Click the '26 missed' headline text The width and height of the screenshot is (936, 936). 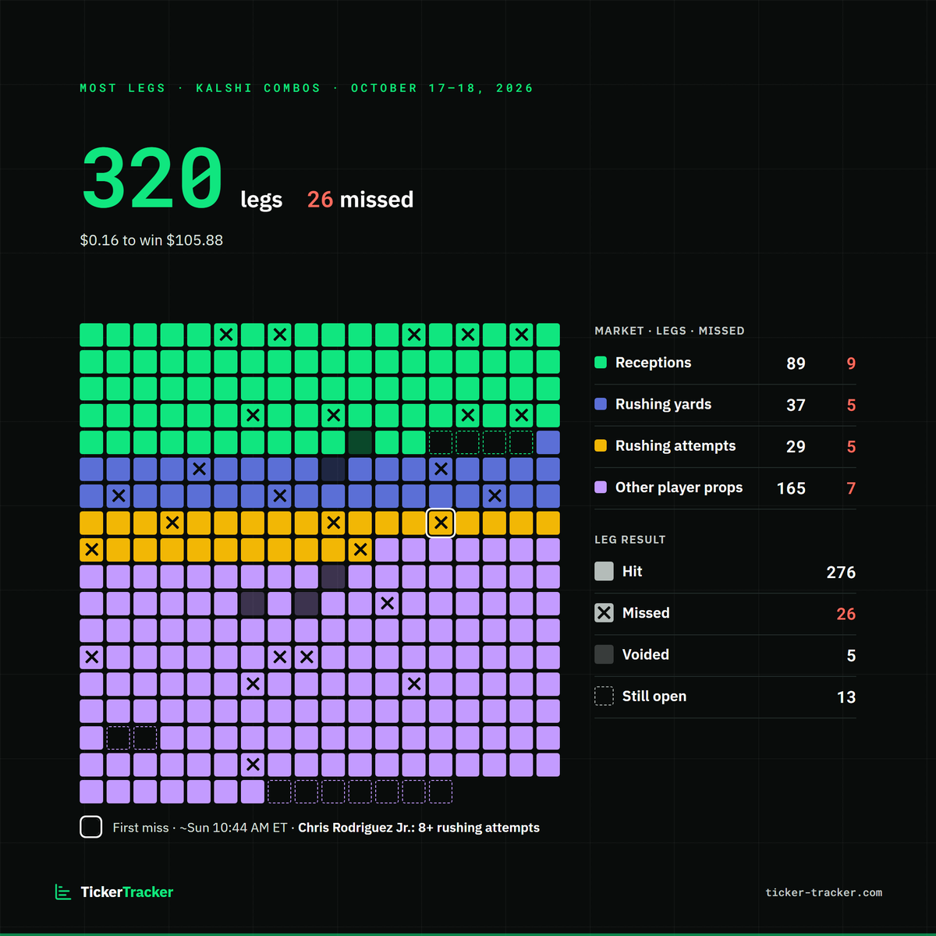(360, 200)
